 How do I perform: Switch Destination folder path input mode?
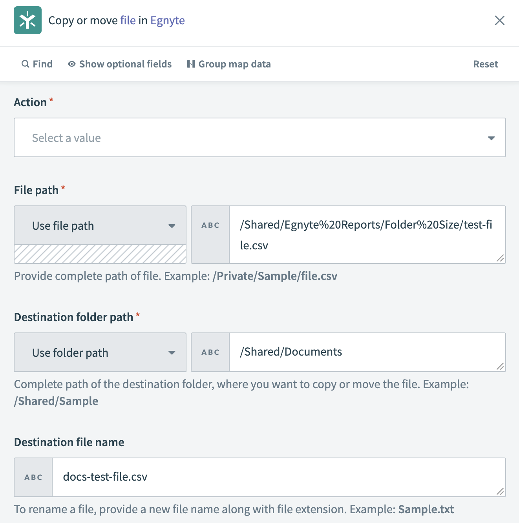pos(172,352)
